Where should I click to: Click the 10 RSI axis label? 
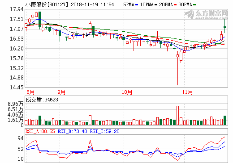(21, 159)
